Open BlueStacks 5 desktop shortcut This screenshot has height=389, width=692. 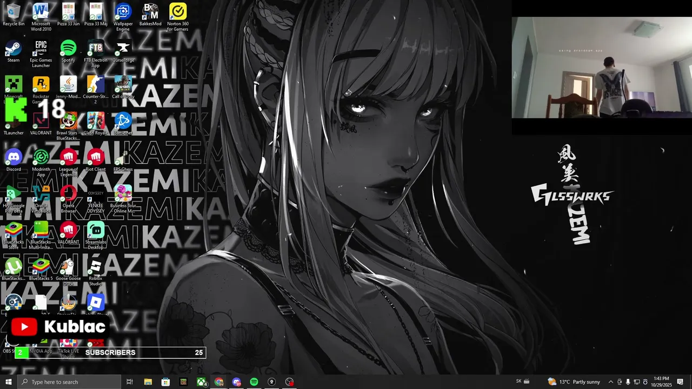pyautogui.click(x=41, y=269)
